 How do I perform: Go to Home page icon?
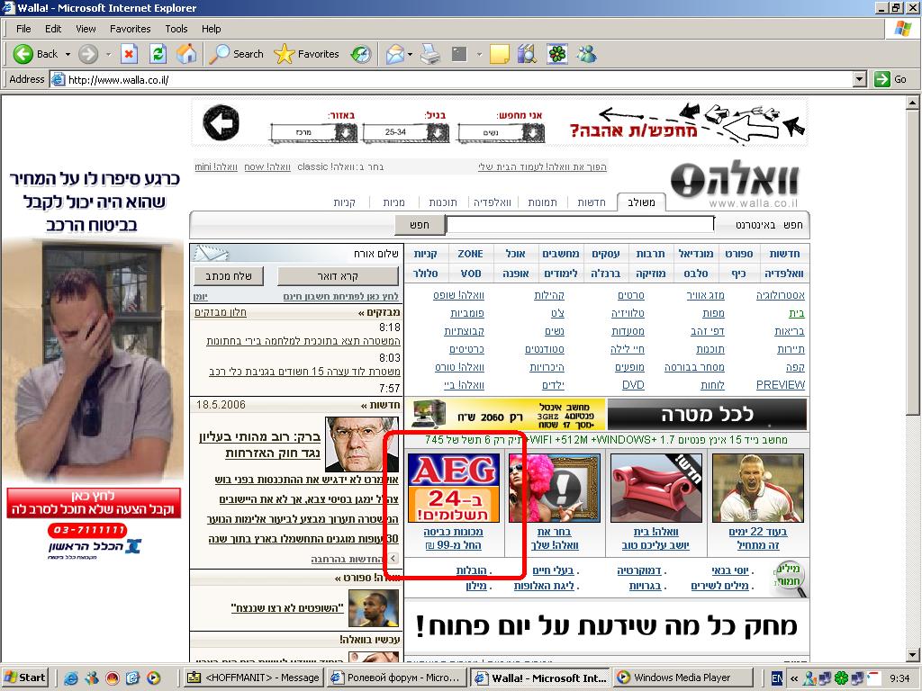(x=186, y=54)
